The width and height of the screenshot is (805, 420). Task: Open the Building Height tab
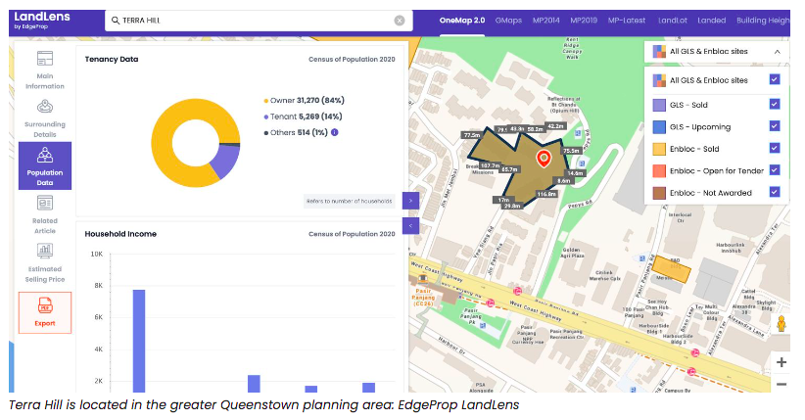(x=763, y=21)
